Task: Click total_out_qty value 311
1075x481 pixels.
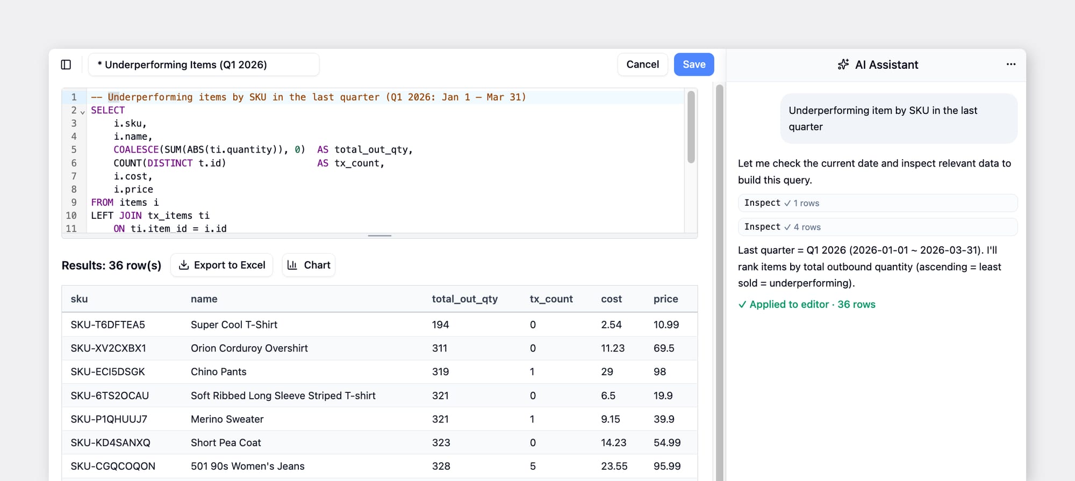Action: [x=440, y=348]
